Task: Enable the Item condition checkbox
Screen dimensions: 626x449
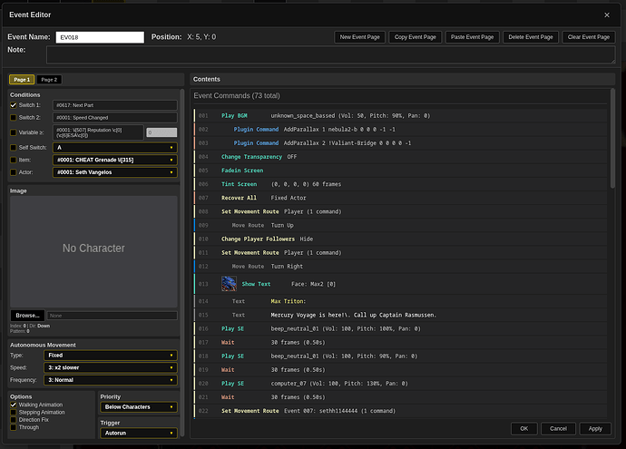Action: pyautogui.click(x=14, y=160)
